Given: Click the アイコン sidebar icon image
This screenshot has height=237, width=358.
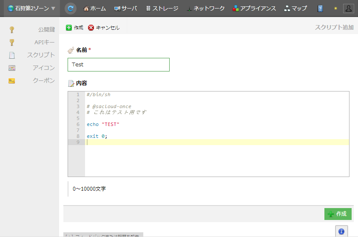Looking at the screenshot, I should coord(12,68).
